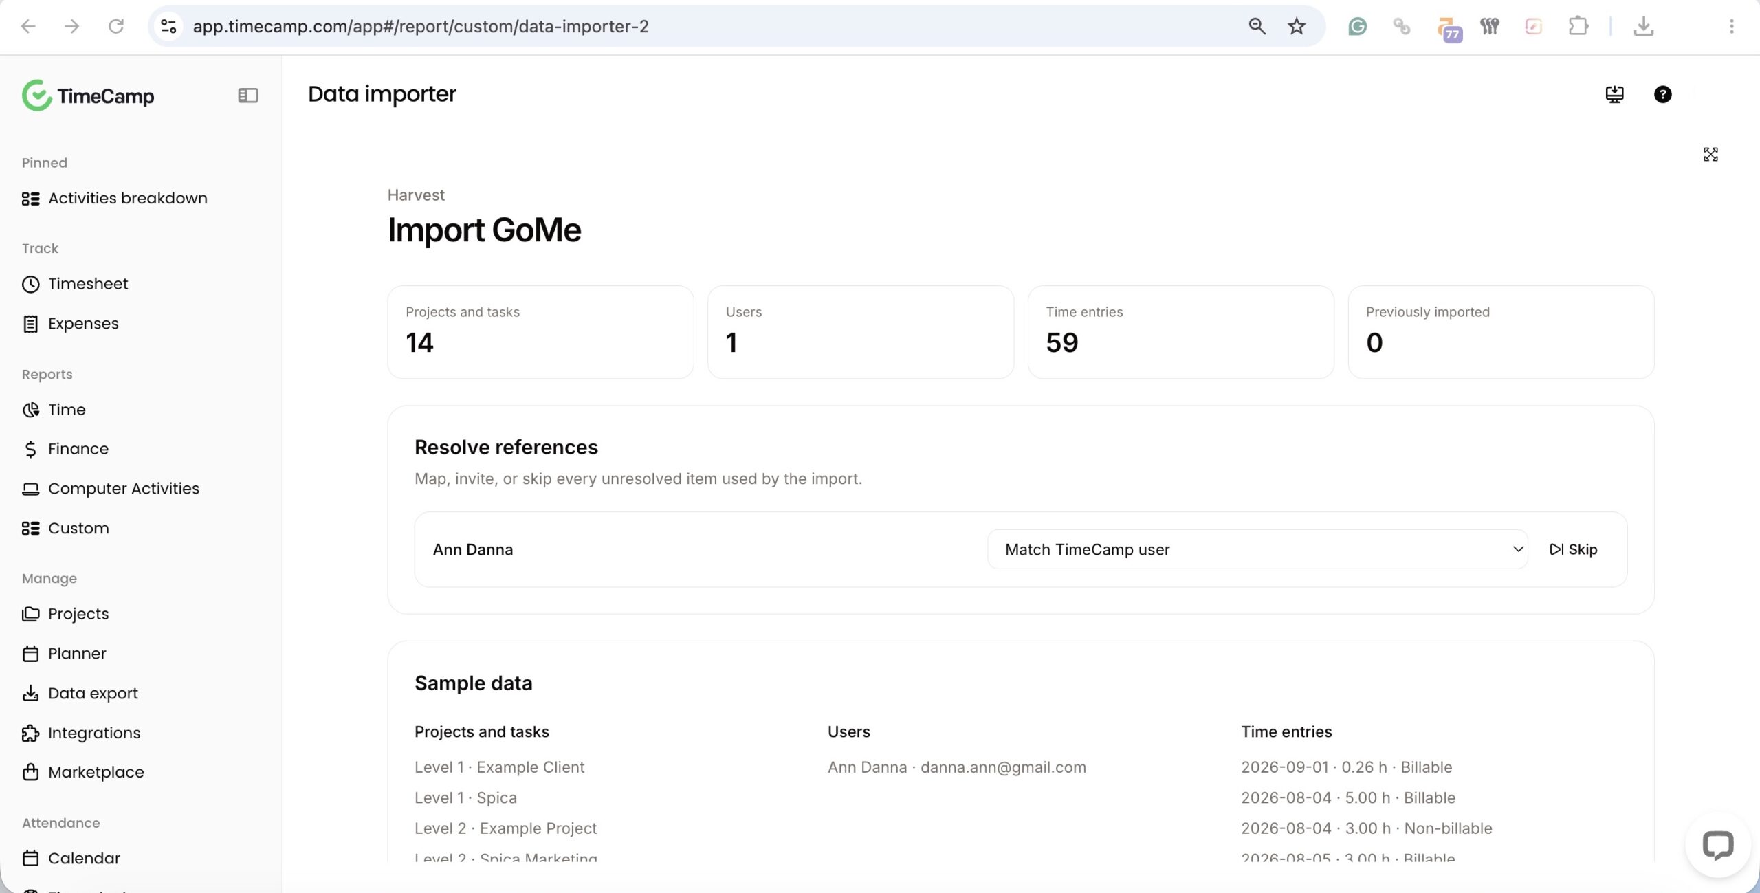
Task: Click the 2026-08-04 5.00 h Billable entry
Action: (1347, 798)
